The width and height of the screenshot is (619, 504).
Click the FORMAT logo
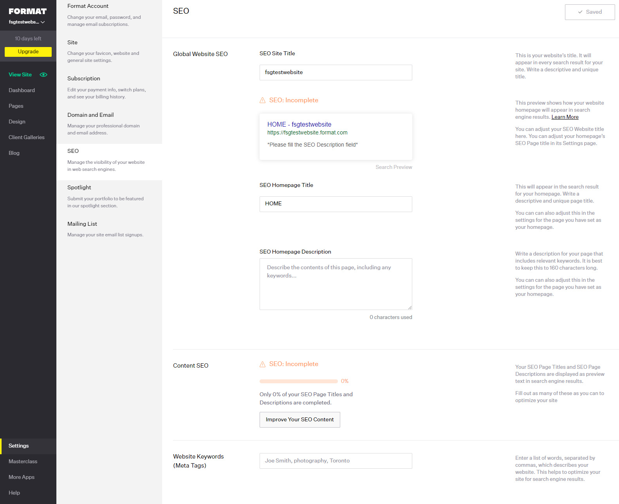[28, 11]
